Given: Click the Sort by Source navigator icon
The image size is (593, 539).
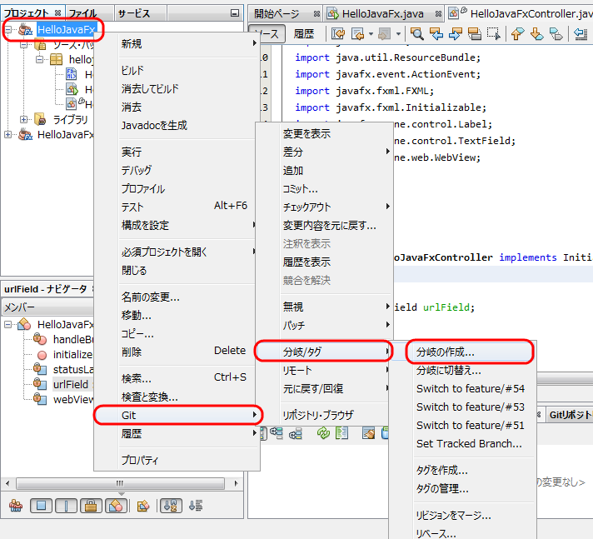Looking at the screenshot, I should point(196,505).
